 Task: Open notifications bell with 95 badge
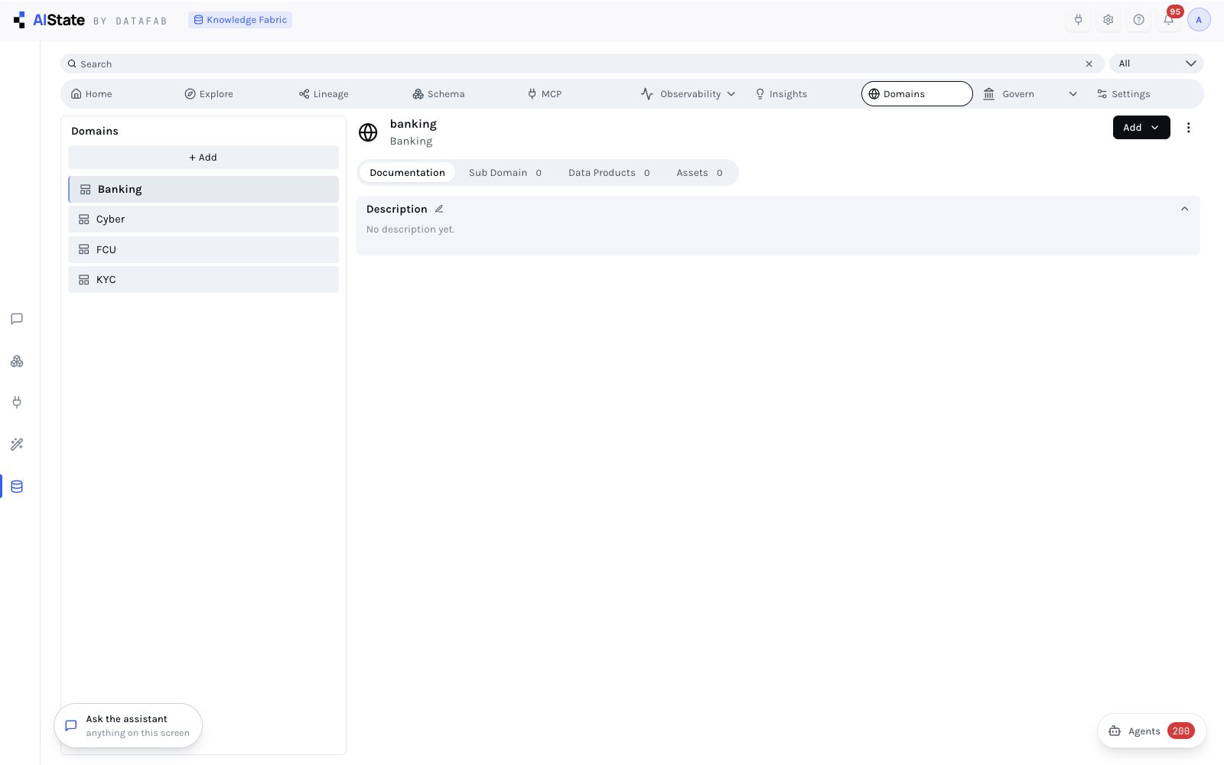click(1169, 18)
